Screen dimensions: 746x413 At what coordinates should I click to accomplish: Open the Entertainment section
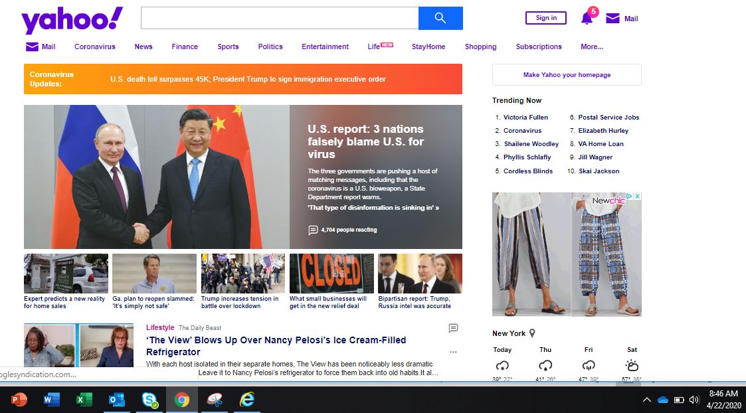[325, 46]
